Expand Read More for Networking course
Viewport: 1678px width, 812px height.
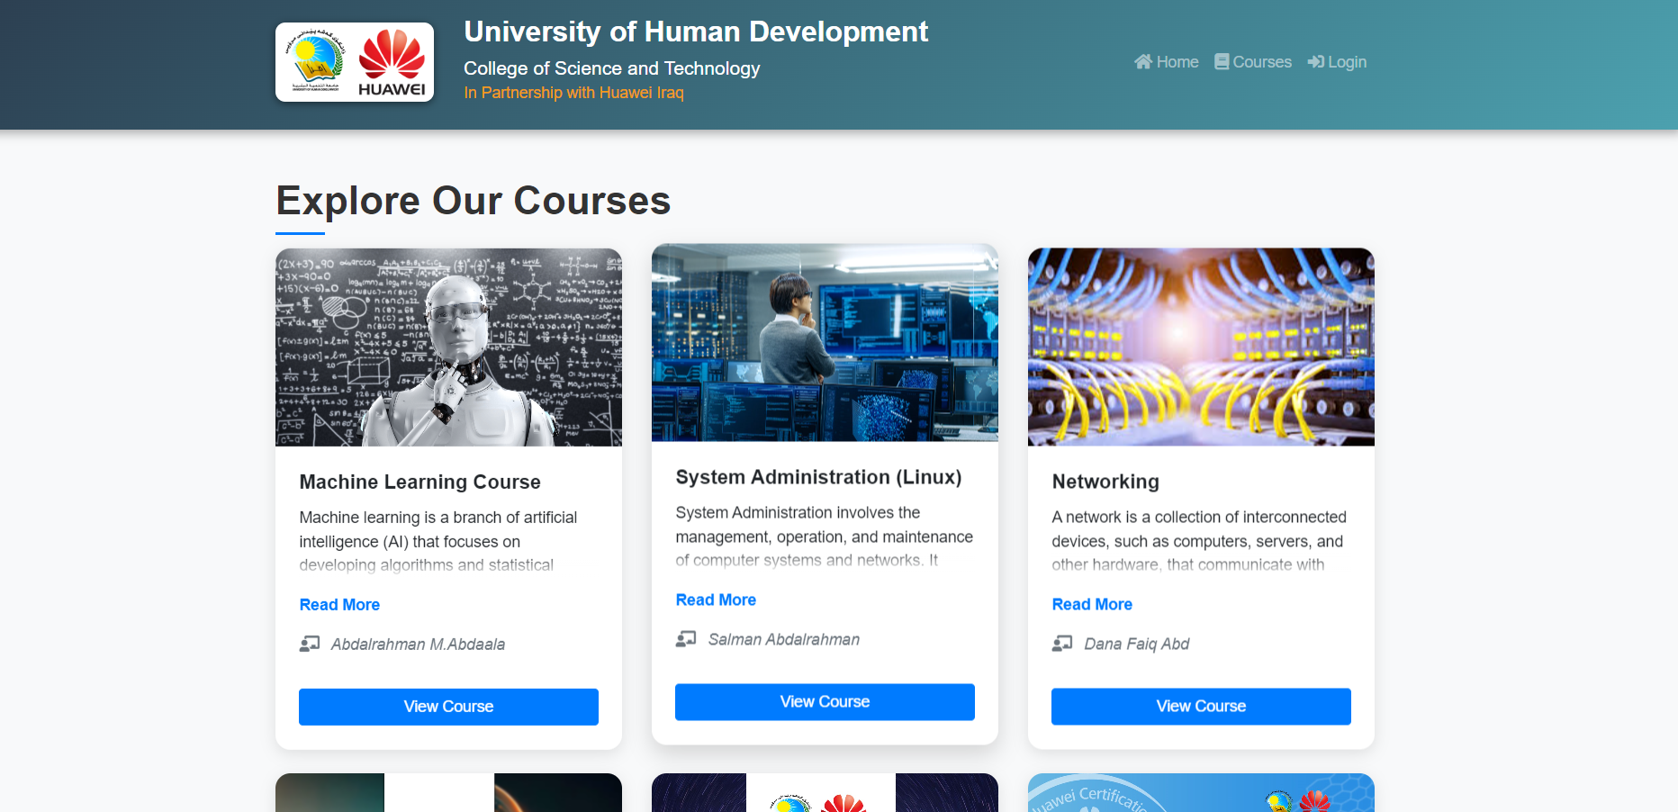pos(1092,605)
